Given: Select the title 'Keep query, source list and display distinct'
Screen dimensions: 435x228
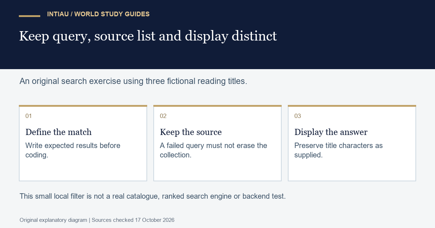Looking at the screenshot, I should click(x=148, y=36).
